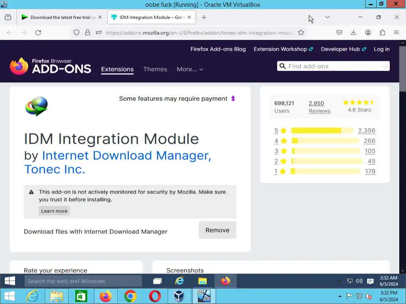The image size is (406, 304).
Task: Open Task View in guest taskbar
Action: [x=157, y=281]
